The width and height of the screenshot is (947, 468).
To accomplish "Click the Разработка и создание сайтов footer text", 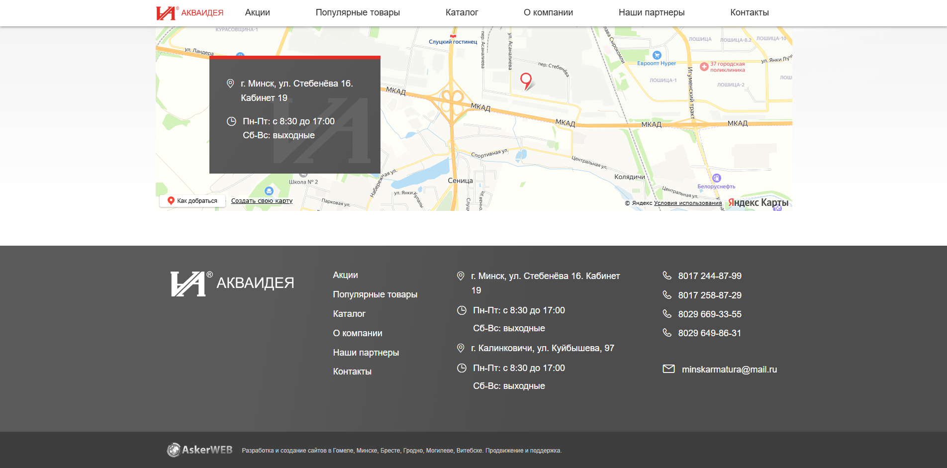I will pos(401,451).
